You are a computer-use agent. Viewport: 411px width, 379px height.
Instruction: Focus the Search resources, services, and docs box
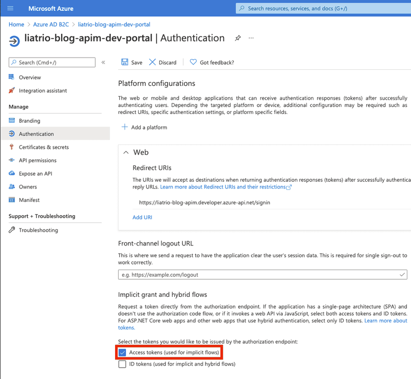[324, 8]
